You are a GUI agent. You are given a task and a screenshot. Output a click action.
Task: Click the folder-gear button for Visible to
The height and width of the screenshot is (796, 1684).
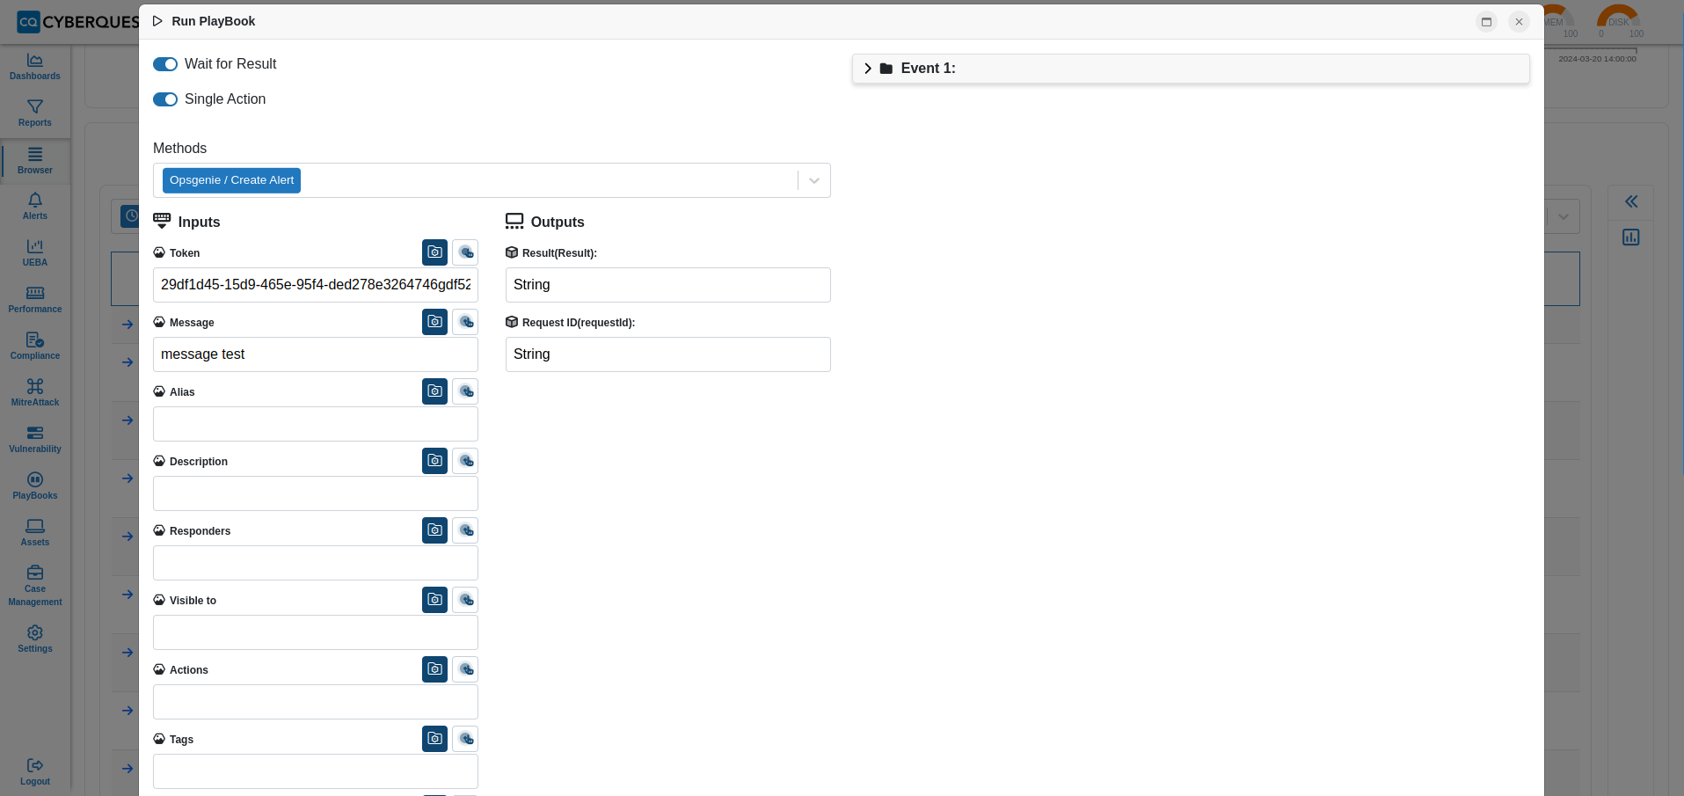pos(434,600)
